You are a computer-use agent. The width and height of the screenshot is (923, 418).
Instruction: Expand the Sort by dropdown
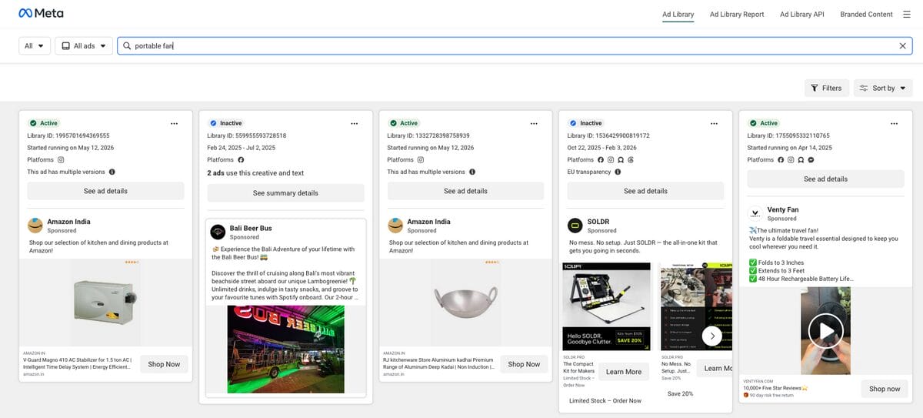click(883, 88)
